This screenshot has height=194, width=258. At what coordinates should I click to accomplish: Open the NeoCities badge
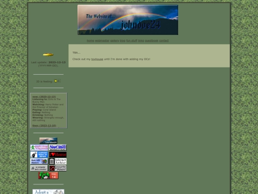(58, 148)
